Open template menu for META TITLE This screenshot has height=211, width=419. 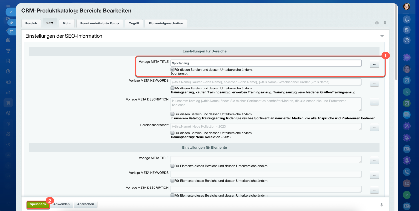pos(374,64)
